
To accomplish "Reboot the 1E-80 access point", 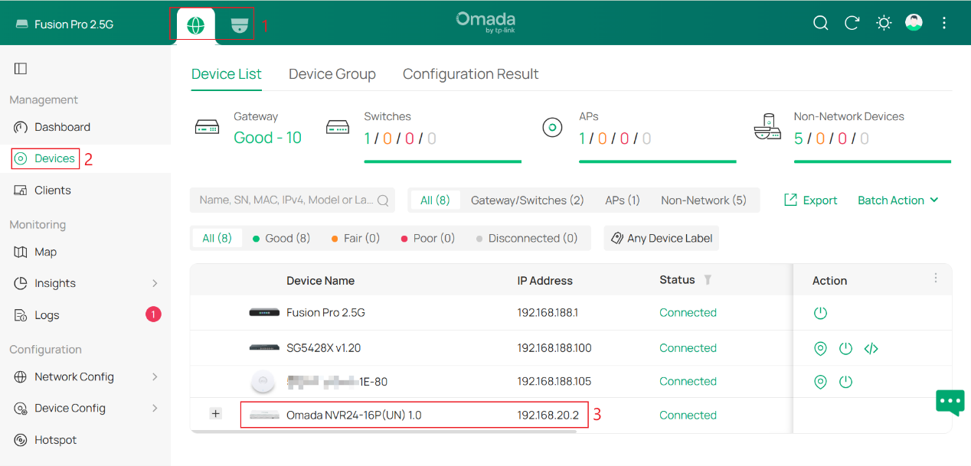I will coord(845,382).
